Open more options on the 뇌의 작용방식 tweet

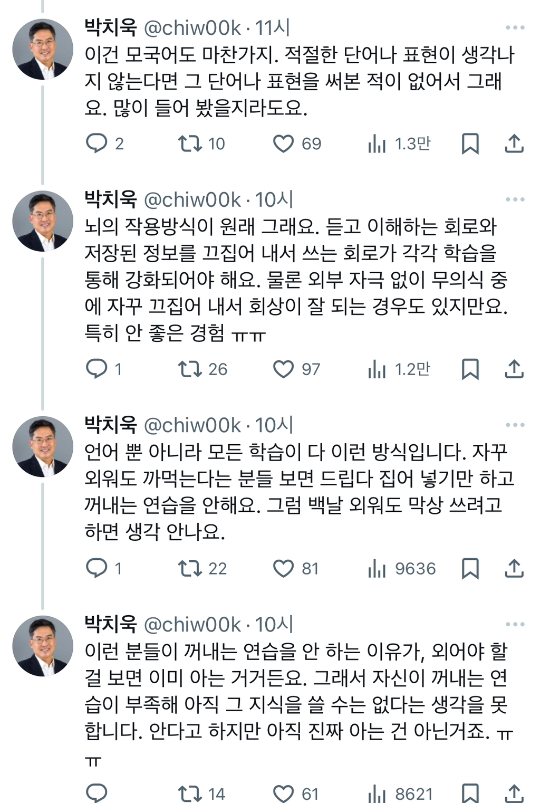pos(515,199)
